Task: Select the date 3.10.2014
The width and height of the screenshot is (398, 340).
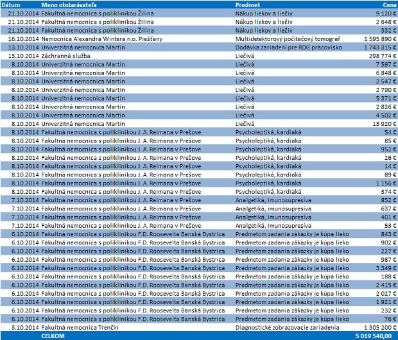Action: point(25,328)
